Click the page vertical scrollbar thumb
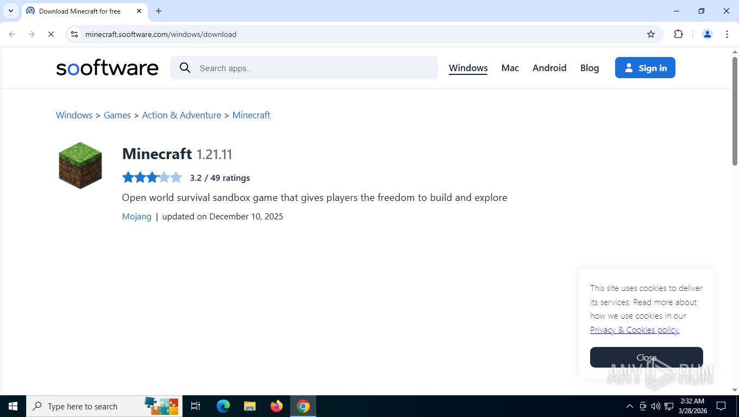The height and width of the screenshot is (417, 739). (x=735, y=111)
